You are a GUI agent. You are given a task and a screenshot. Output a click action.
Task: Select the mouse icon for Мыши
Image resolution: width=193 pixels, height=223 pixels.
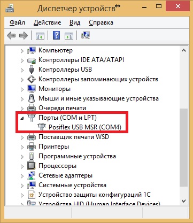pyautogui.click(x=32, y=98)
